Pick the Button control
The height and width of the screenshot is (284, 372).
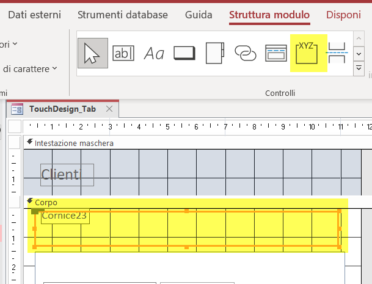click(184, 53)
